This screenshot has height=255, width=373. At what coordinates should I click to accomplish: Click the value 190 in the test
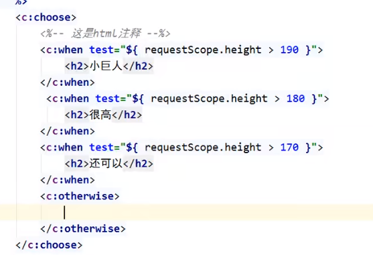[289, 50]
